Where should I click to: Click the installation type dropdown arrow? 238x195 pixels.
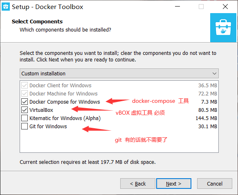(x=214, y=74)
